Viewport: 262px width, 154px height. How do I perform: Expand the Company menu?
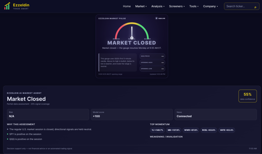pyautogui.click(x=210, y=6)
